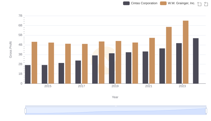211x121 pixels.
Task: Click the 7B y-axis label
Action: point(20,16)
